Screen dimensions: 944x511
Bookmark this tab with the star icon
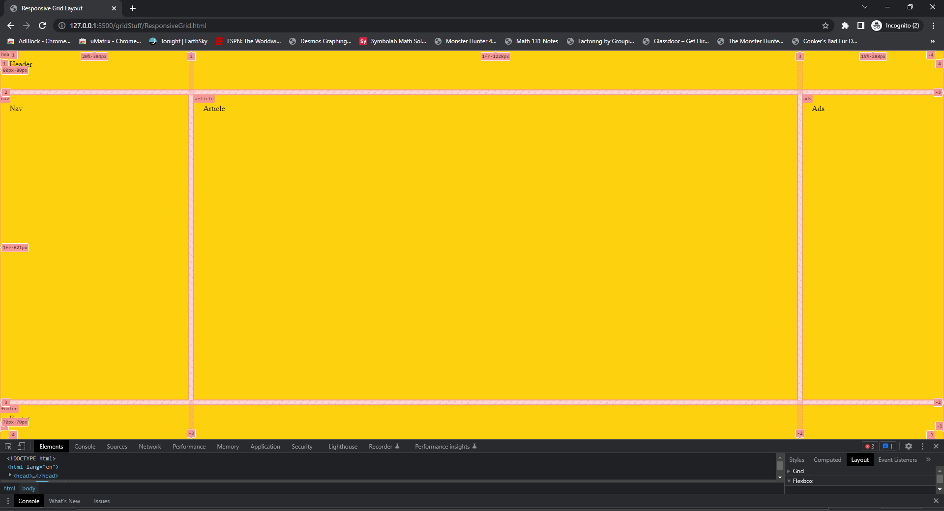(826, 26)
